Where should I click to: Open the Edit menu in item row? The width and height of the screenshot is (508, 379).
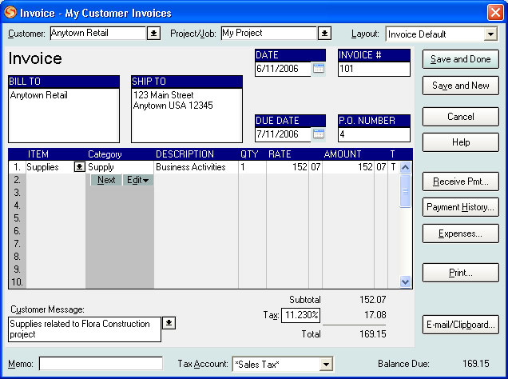coord(138,180)
